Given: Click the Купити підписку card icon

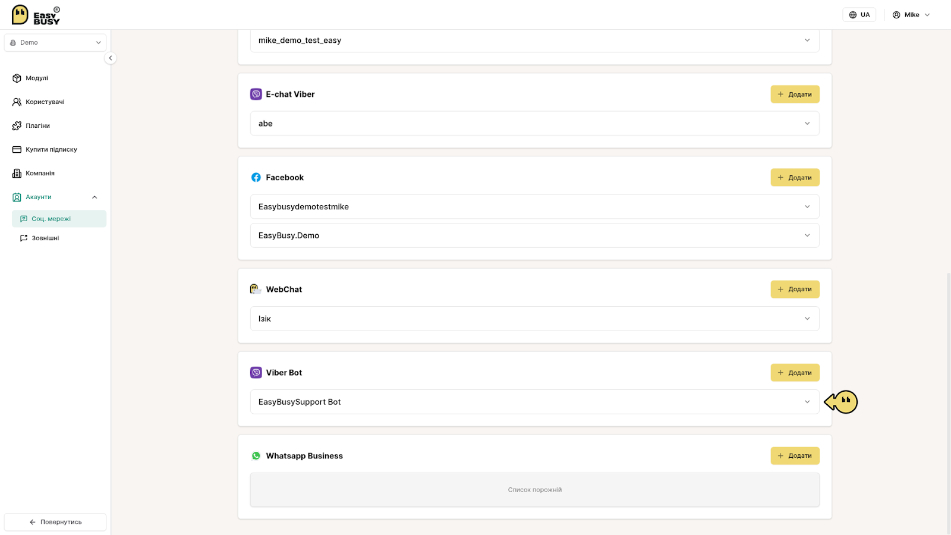Looking at the screenshot, I should tap(17, 150).
